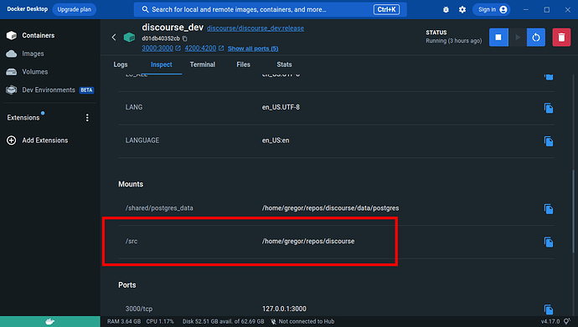This screenshot has width=578, height=327.
Task: Click the /shared/postgres_data mount label
Action: (159, 208)
